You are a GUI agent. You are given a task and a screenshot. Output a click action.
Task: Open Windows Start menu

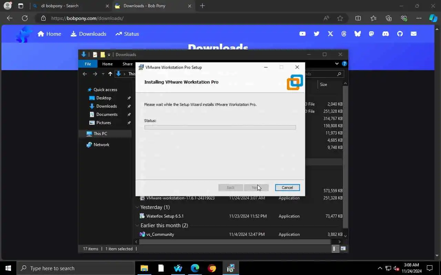click(8, 268)
